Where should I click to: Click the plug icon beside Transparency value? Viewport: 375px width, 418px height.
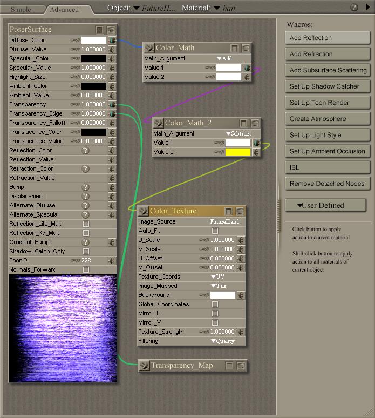click(112, 105)
